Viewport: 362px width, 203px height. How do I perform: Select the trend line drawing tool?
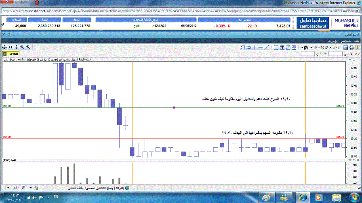267,48
